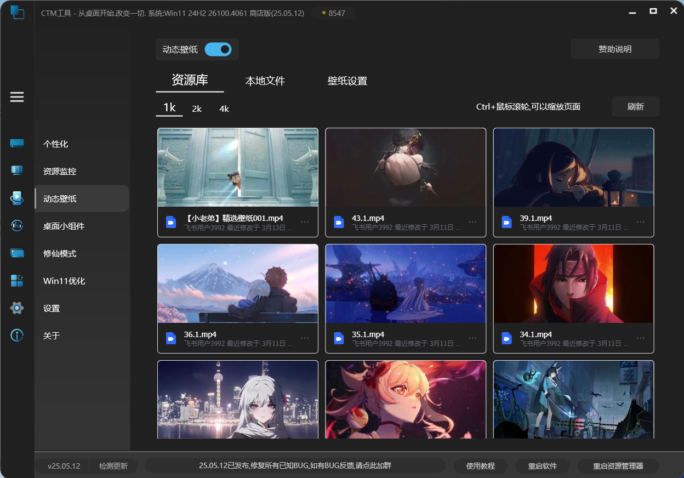Open more options for 34.1.mp4

(640, 338)
